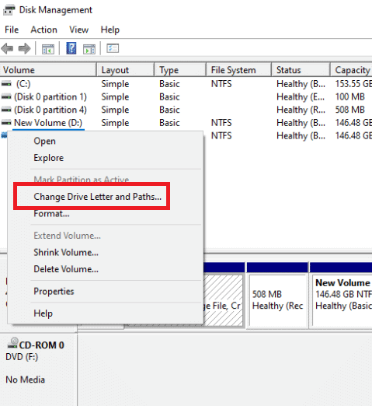Click Properties in the context menu
Screen dimensions: 372x406
tap(54, 291)
